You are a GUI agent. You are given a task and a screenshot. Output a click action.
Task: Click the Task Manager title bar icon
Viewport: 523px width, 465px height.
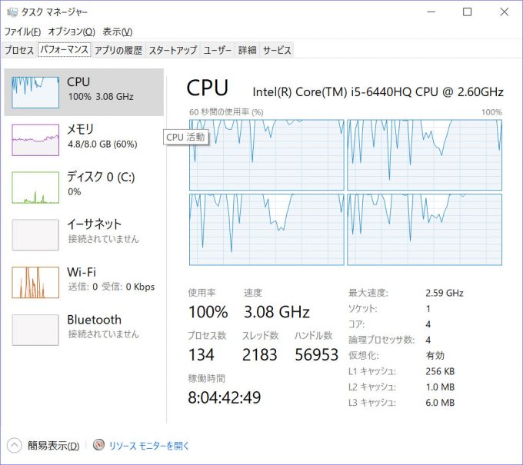click(x=12, y=12)
